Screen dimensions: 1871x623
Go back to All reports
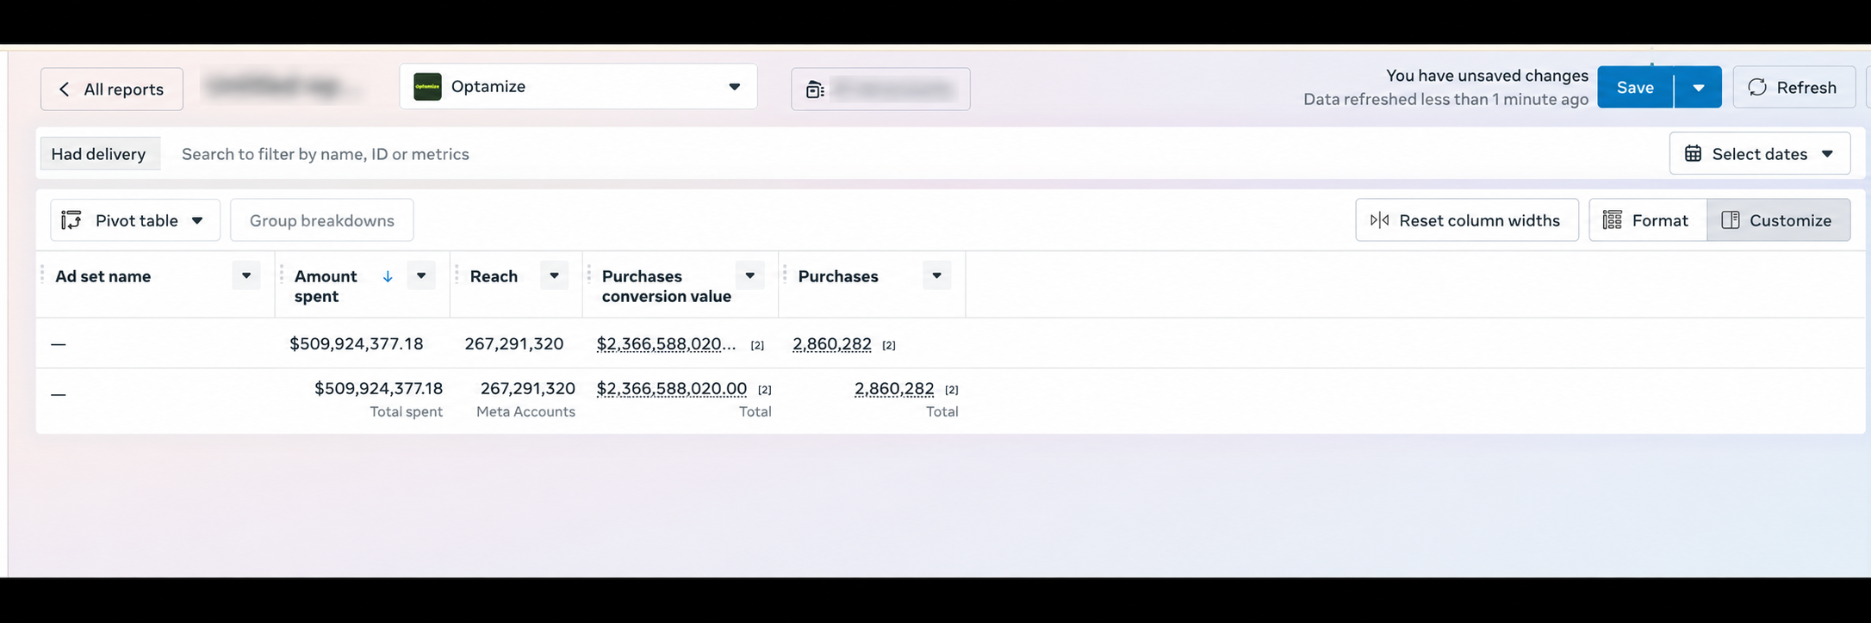[112, 89]
